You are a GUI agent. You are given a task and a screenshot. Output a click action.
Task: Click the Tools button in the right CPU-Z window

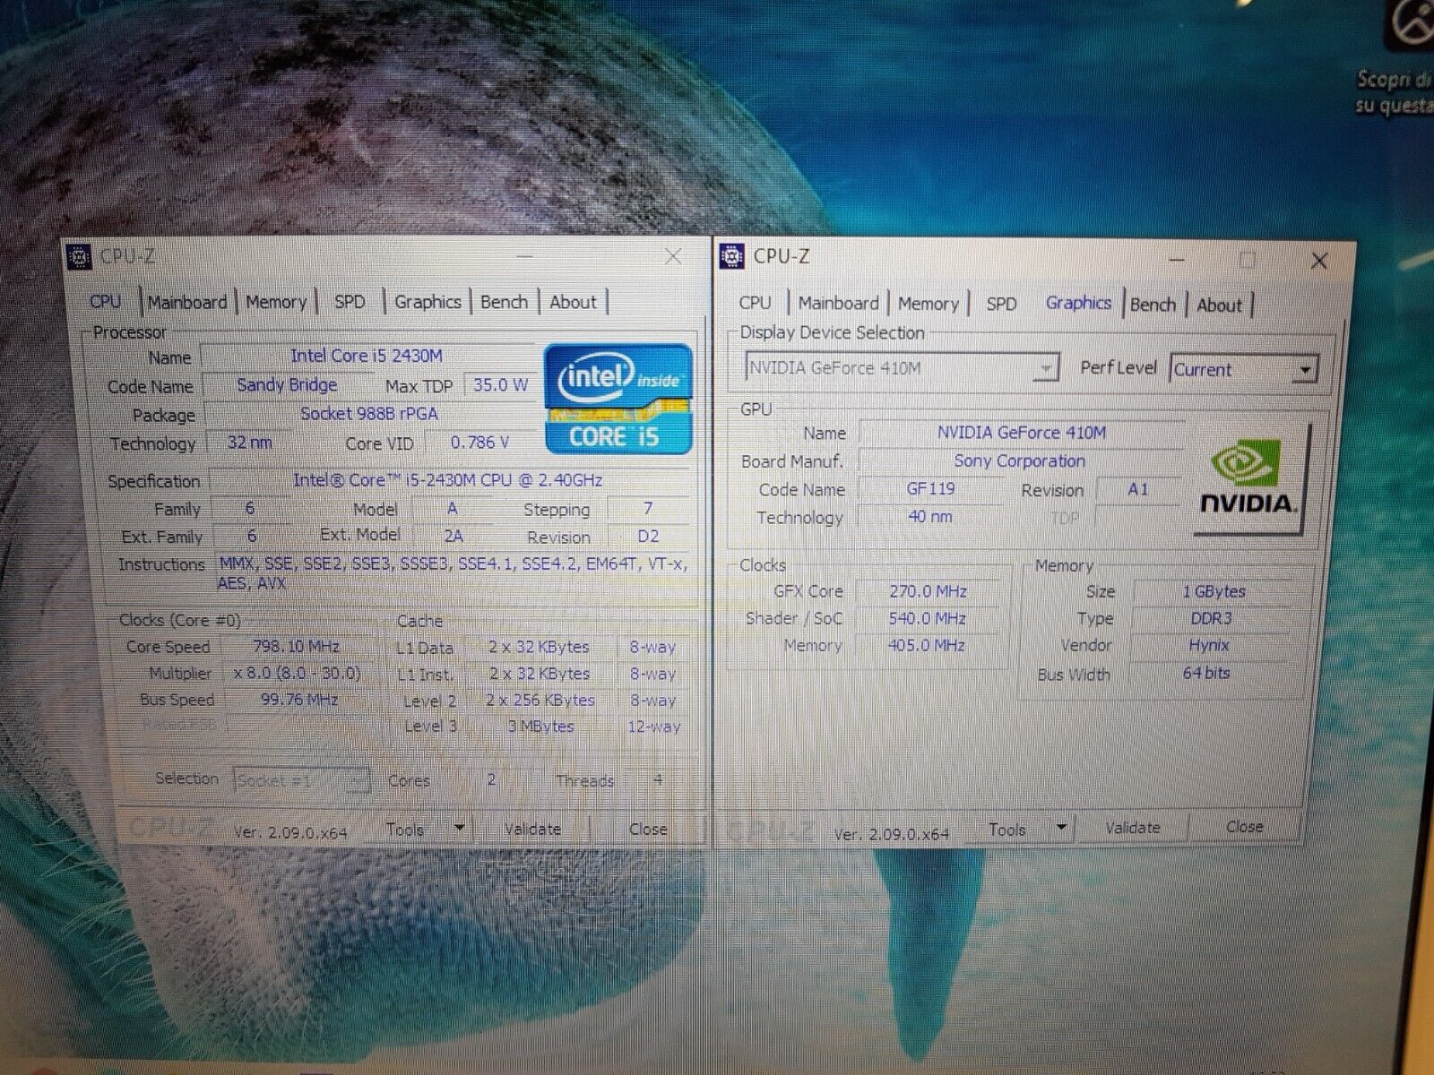pos(1007,830)
